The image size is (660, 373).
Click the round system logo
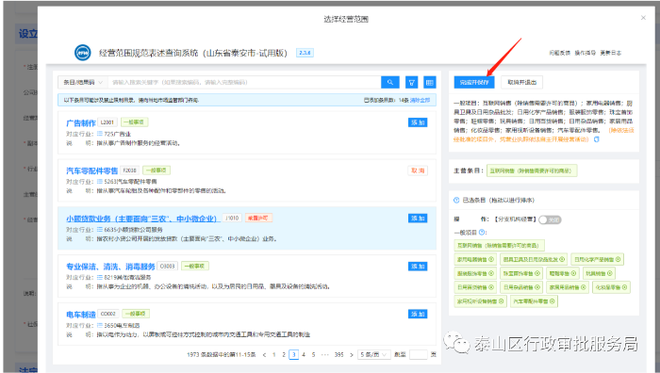[83, 53]
